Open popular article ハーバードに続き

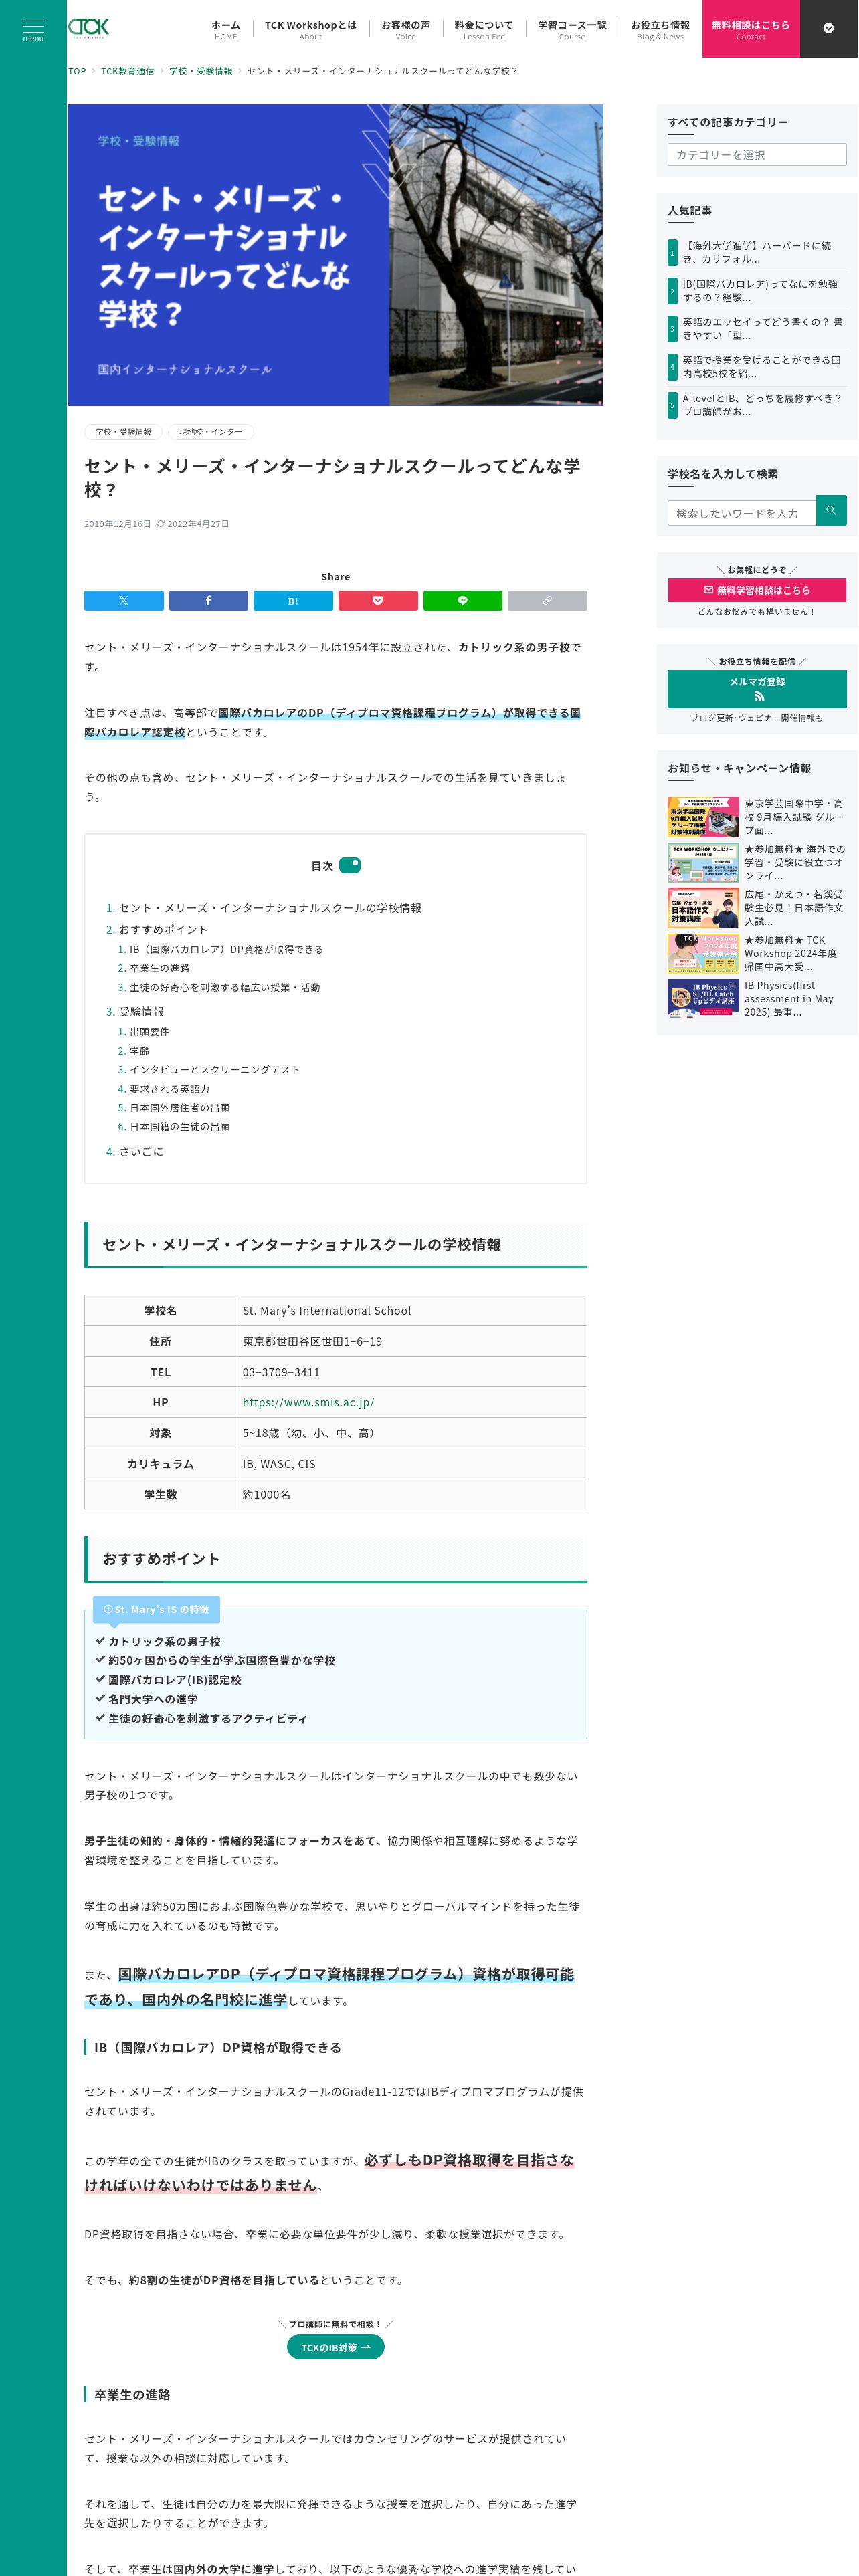click(x=757, y=253)
